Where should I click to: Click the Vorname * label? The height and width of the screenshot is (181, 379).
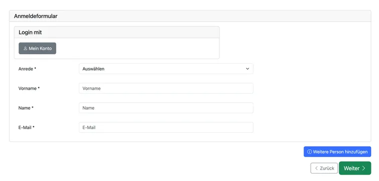click(x=29, y=88)
